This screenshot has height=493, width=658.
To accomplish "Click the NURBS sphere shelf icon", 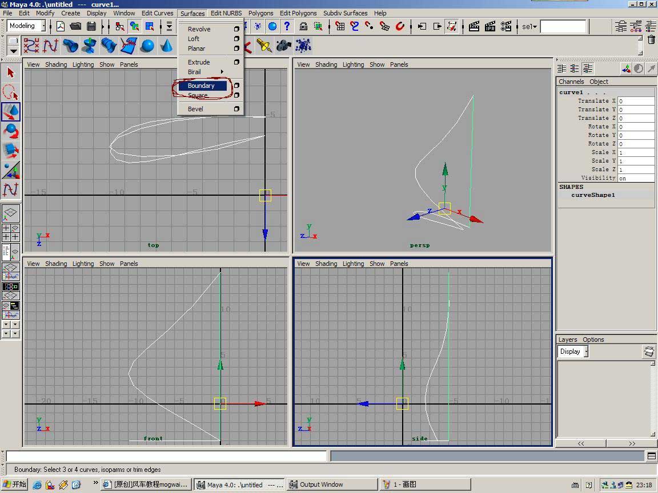I will click(x=147, y=46).
